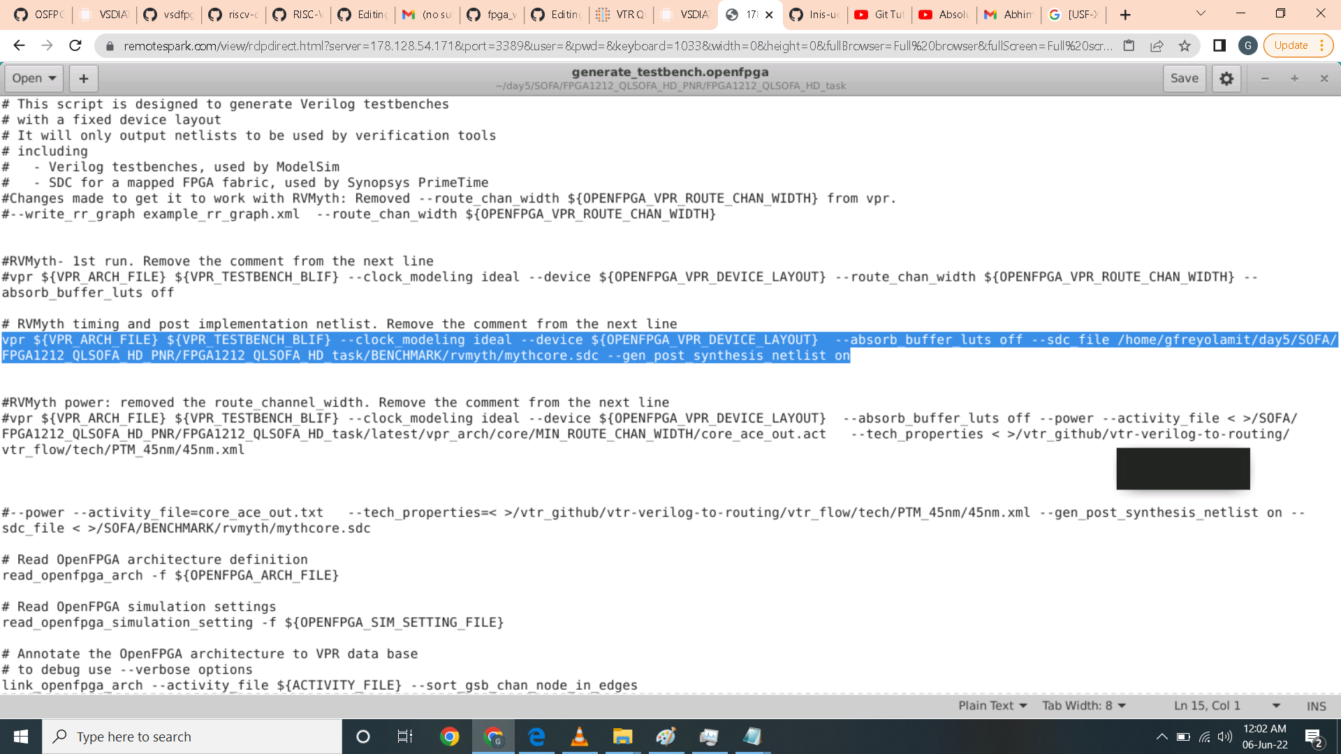Open Tab Width: 8 dropdown
1341x754 pixels.
pos(1084,706)
